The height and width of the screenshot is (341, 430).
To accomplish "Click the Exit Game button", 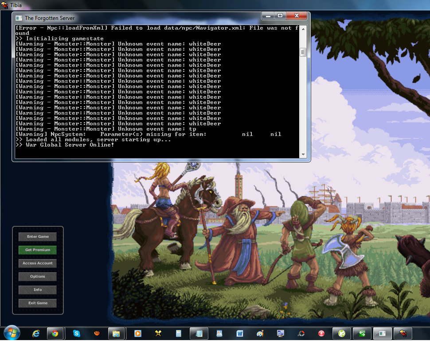I will 38,303.
